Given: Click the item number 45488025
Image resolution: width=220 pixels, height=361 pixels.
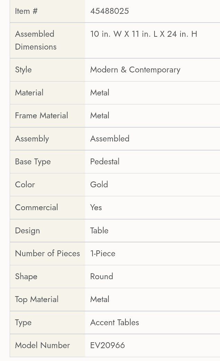Looking at the screenshot, I should point(109,11).
